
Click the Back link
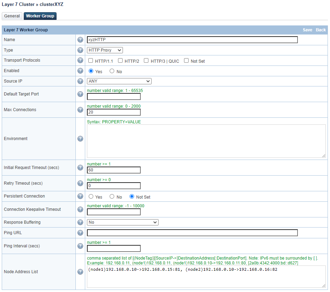tap(321, 30)
